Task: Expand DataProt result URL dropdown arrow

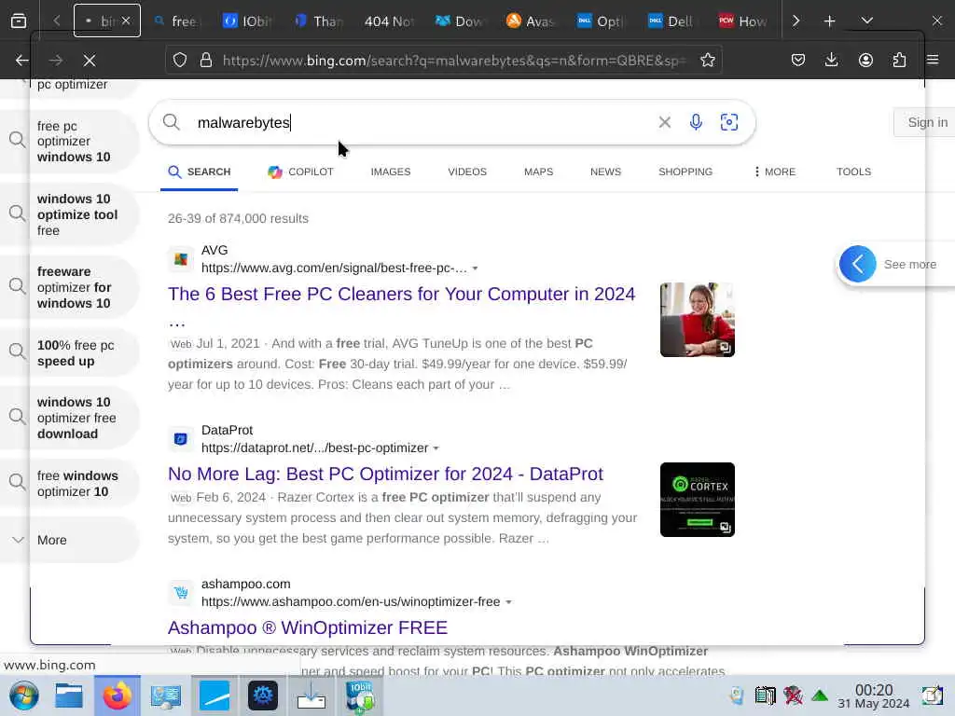Action: 436,448
